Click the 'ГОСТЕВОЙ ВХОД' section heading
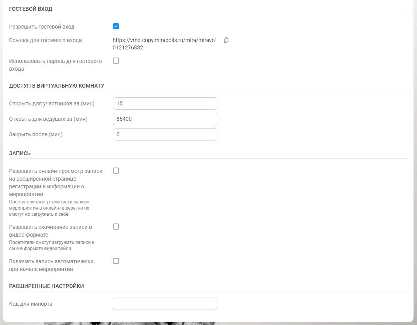417x325 pixels. [x=31, y=9]
